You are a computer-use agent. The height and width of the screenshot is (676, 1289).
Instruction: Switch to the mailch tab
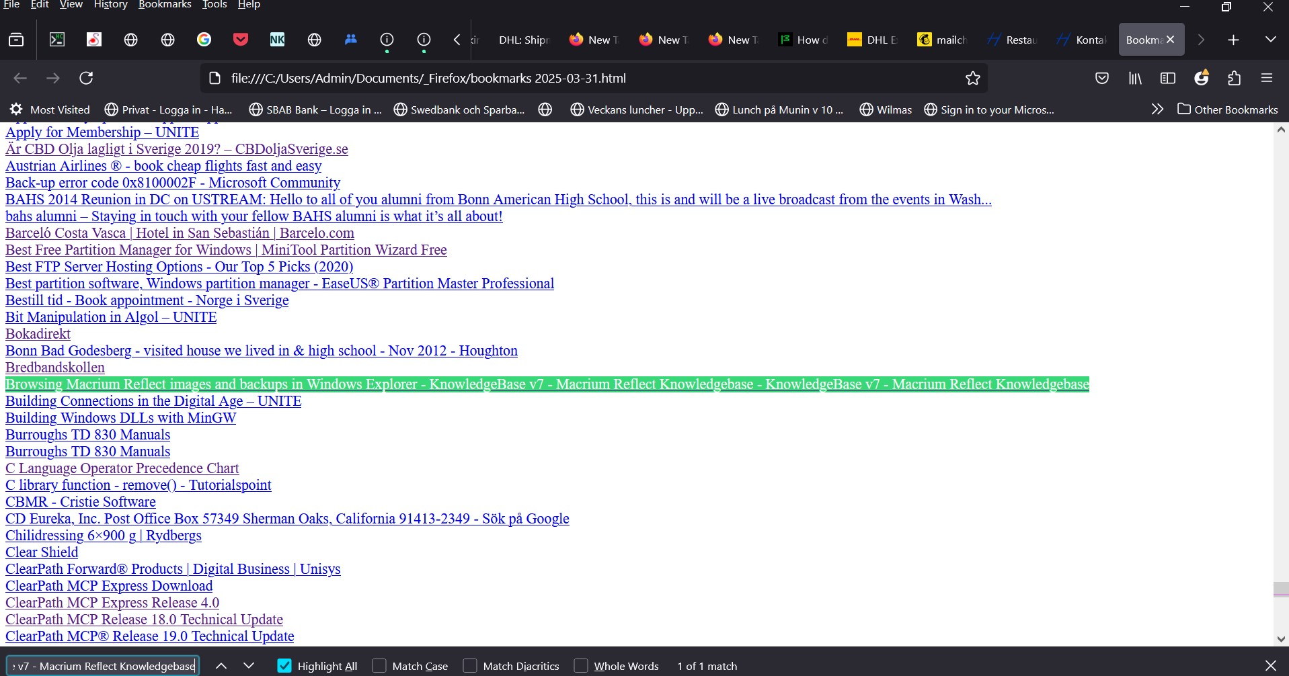(941, 40)
